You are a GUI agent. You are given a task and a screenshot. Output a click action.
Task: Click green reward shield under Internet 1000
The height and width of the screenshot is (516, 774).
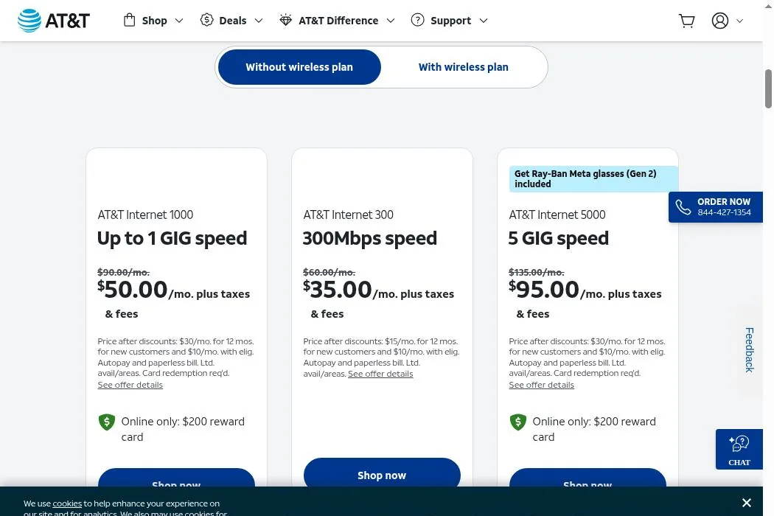point(107,422)
